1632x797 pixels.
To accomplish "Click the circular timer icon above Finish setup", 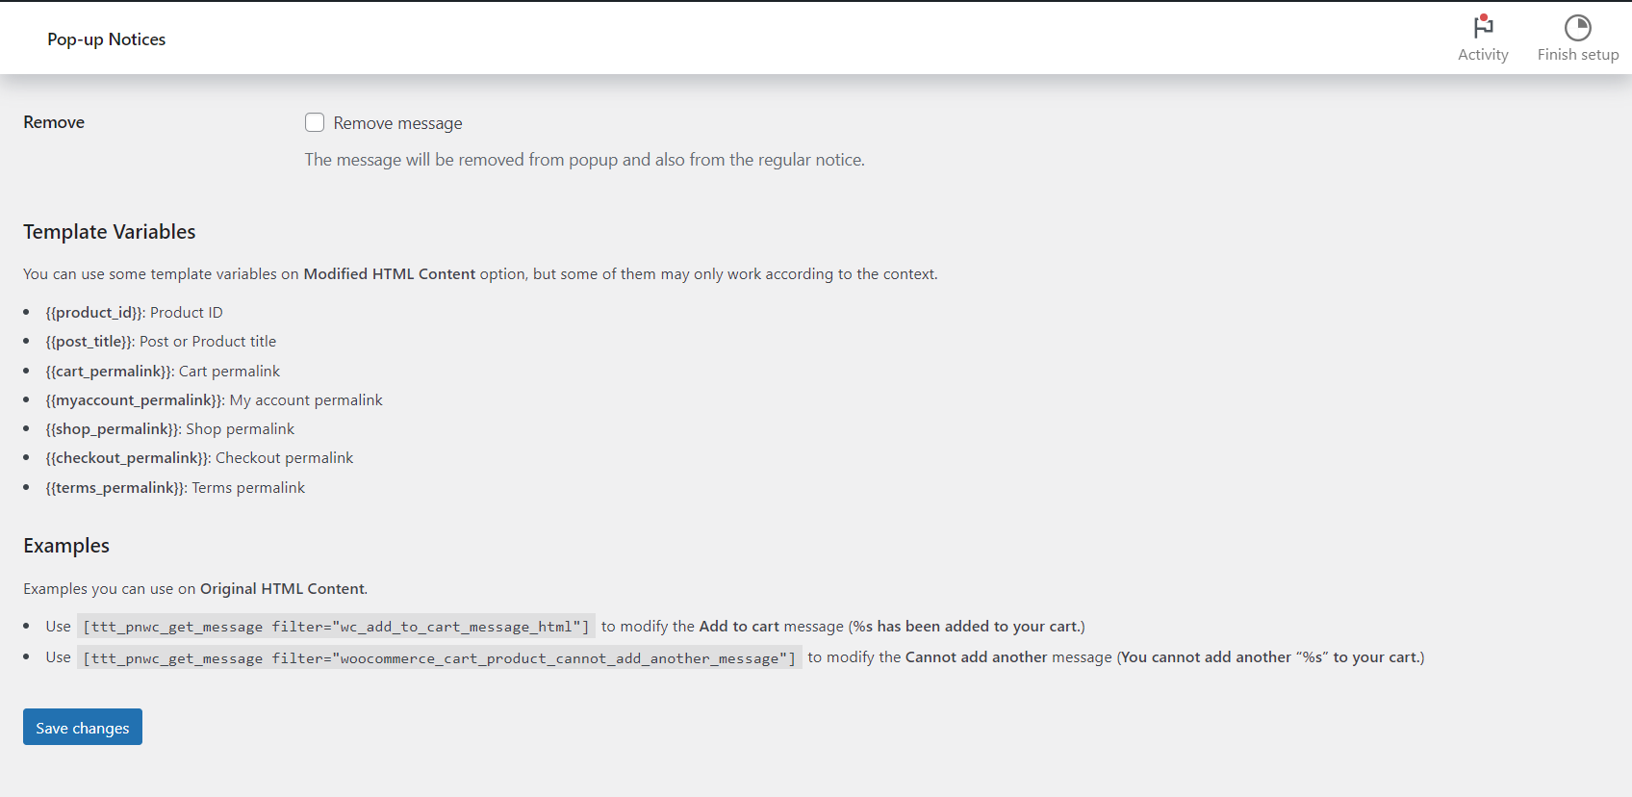I will (1577, 27).
